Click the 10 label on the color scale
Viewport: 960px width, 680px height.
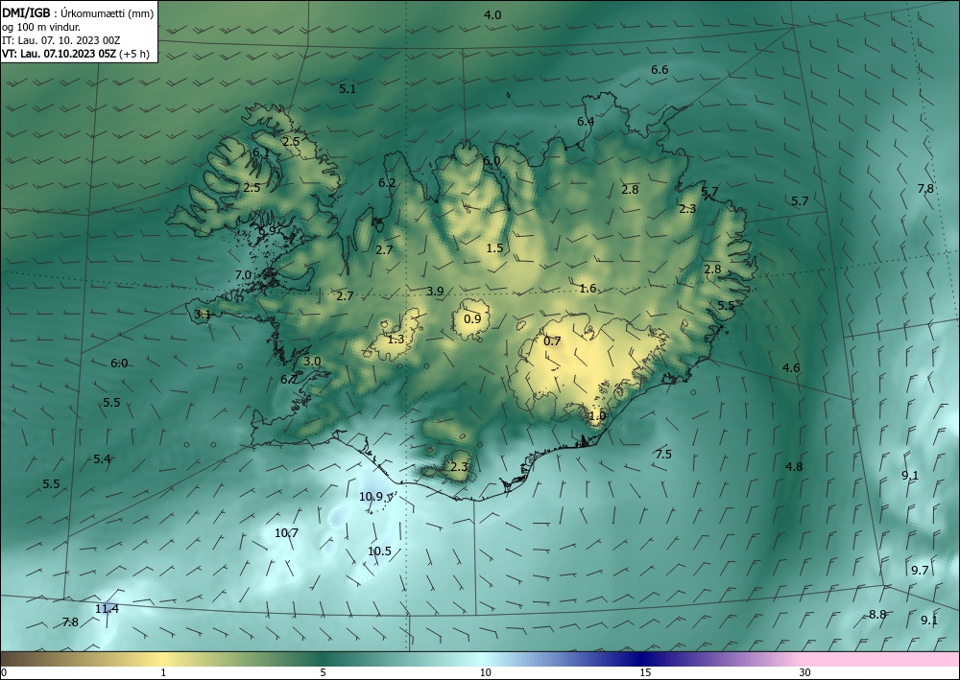tap(485, 672)
